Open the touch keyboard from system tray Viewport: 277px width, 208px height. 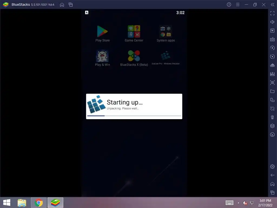229,203
